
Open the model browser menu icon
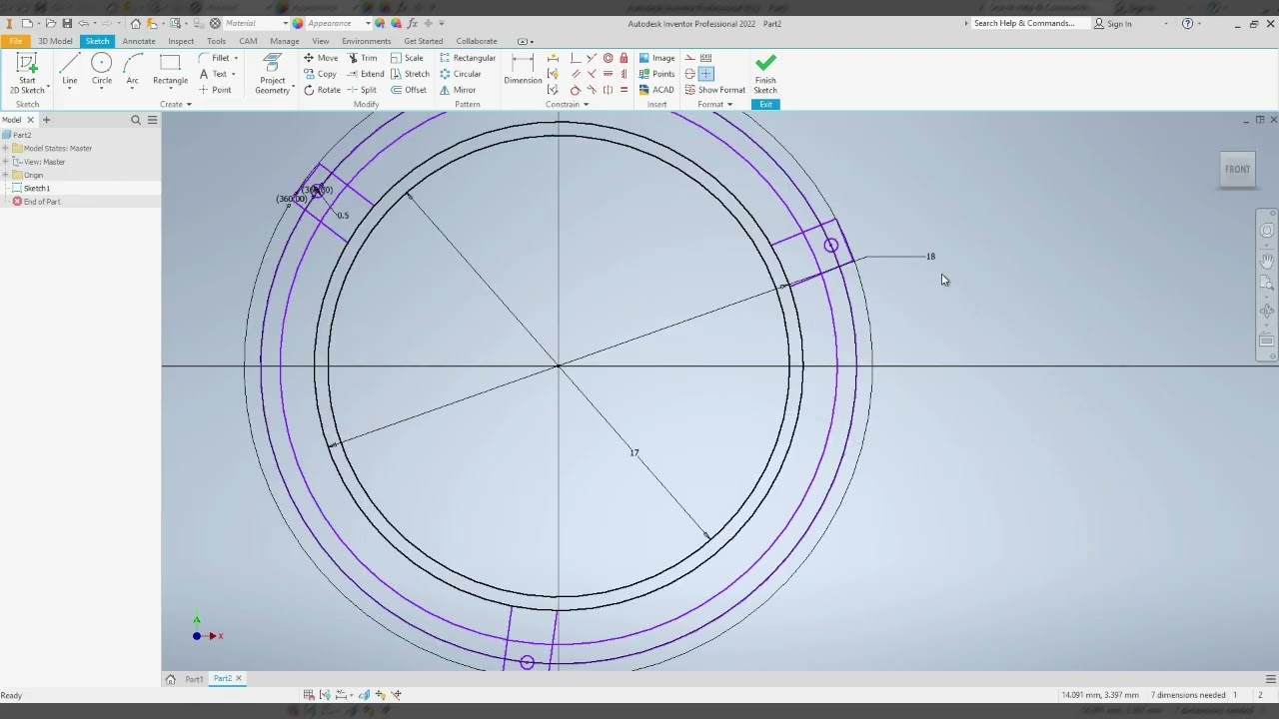click(152, 120)
